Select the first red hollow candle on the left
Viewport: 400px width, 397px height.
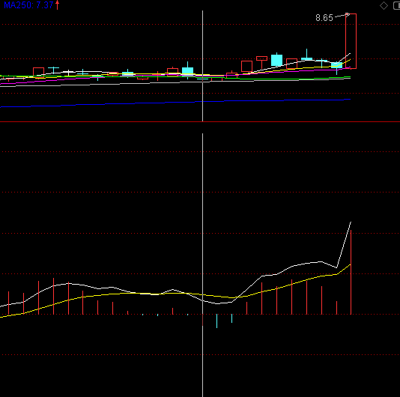point(38,73)
